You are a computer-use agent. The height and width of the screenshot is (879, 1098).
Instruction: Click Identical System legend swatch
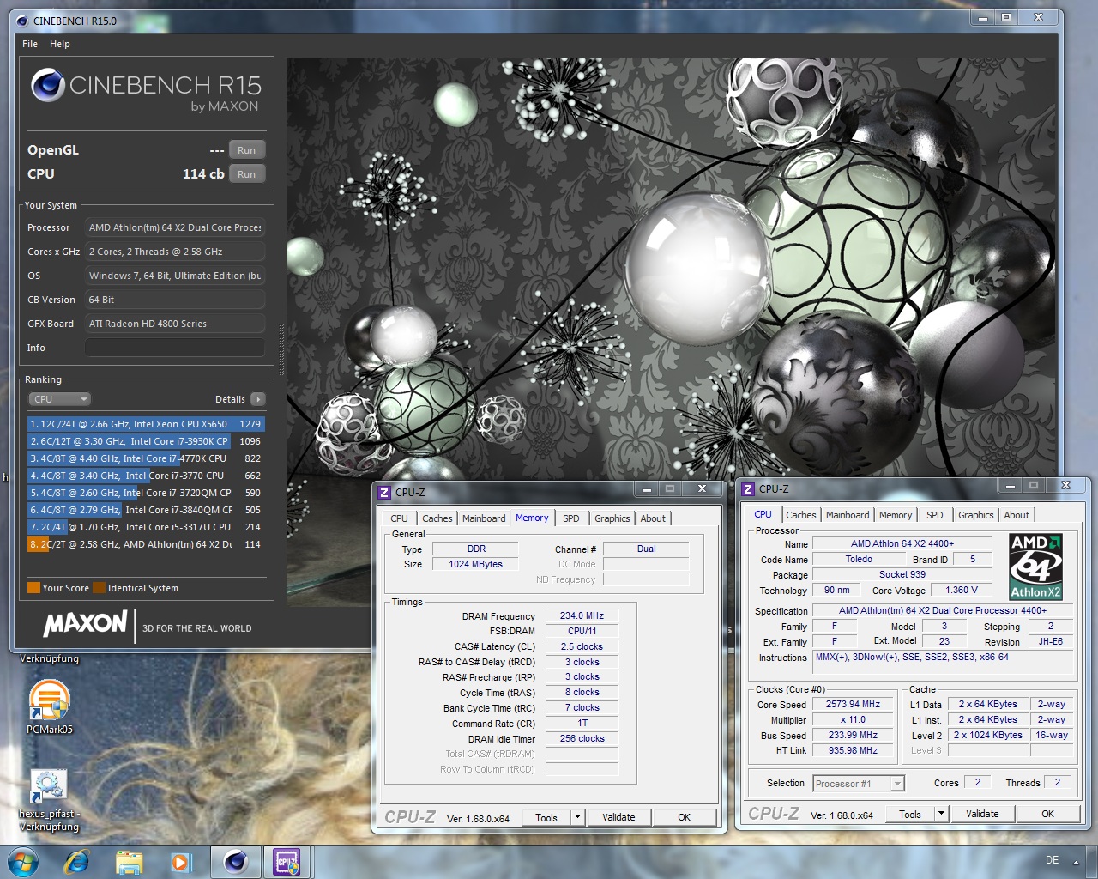pos(99,588)
